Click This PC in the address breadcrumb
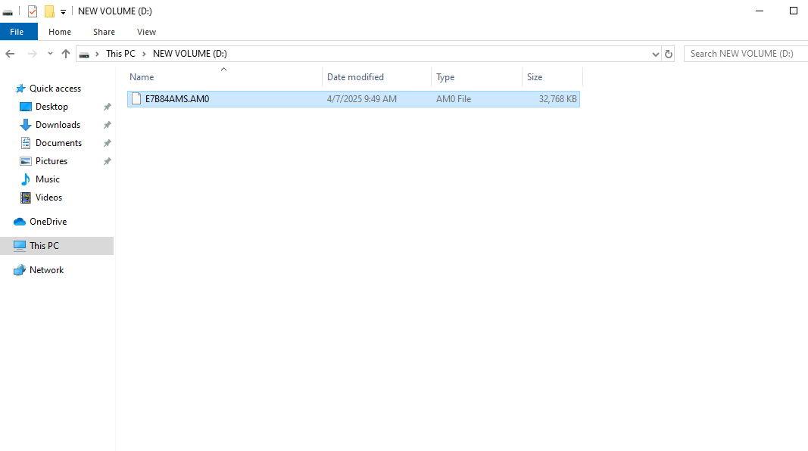This screenshot has width=808, height=451. pyautogui.click(x=120, y=54)
